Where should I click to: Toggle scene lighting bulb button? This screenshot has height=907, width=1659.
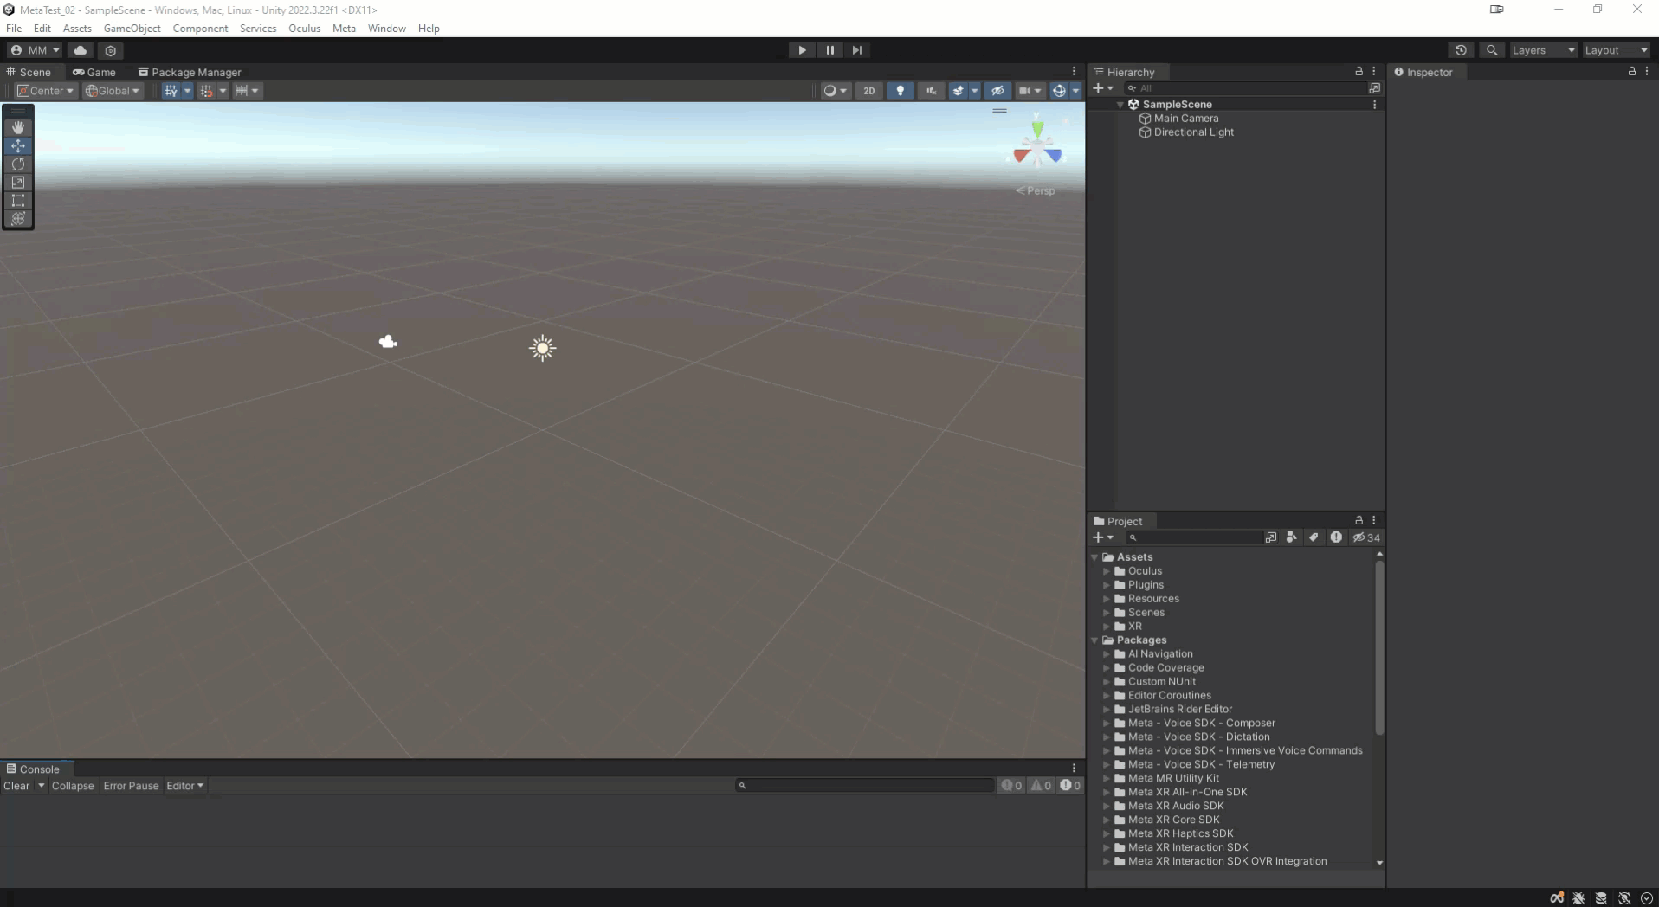click(x=901, y=91)
